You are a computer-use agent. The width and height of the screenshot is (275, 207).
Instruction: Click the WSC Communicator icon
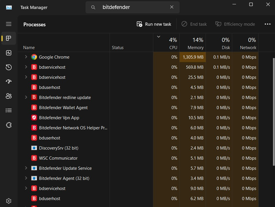[x=34, y=158]
